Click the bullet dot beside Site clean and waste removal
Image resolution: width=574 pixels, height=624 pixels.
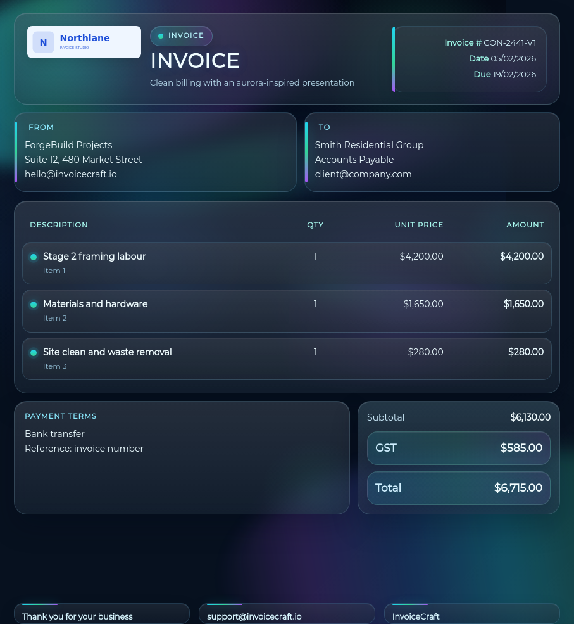tap(34, 353)
